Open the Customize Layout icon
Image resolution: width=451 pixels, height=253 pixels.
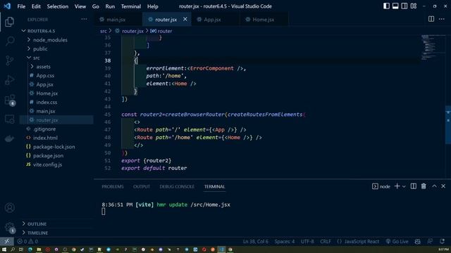click(414, 6)
